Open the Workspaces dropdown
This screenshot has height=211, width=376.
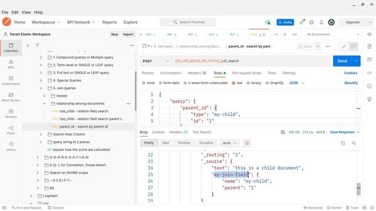46,22
